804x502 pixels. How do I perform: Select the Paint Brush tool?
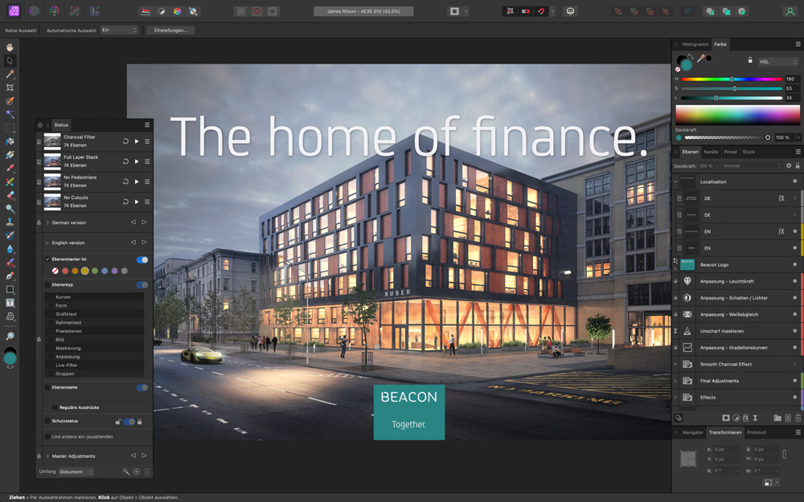(x=10, y=168)
